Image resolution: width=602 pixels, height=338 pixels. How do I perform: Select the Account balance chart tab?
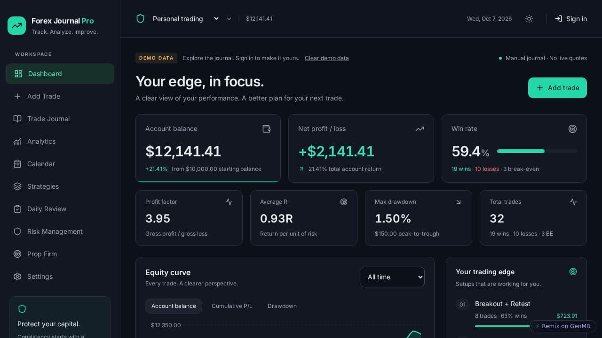pos(174,306)
